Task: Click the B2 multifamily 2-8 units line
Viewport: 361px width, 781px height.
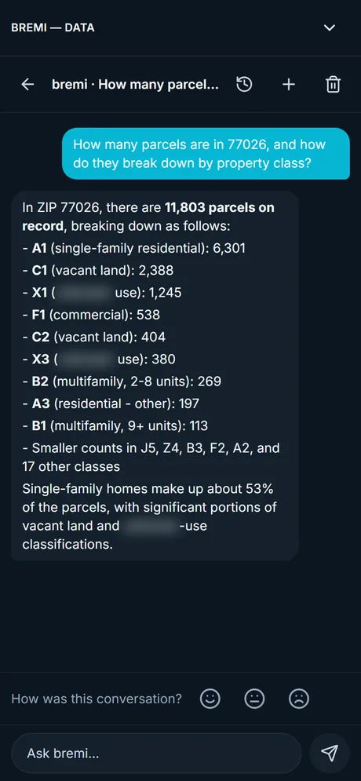Action: pos(122,381)
